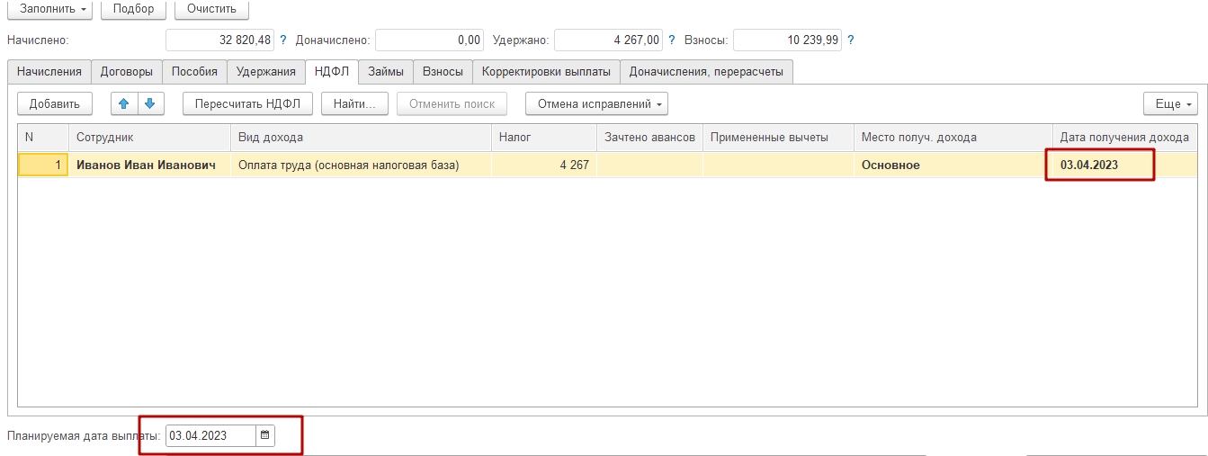Switch to the Взносы tab
This screenshot has width=1208, height=456.
443,72
